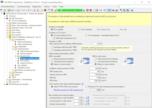The image size is (152, 108).
Task: Click SMD reaction time field showing 100.0
Action: click(x=95, y=71)
